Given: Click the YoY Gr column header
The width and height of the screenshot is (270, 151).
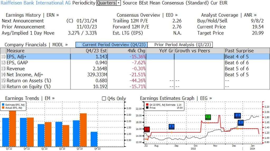Looking at the screenshot, I should (160, 51).
